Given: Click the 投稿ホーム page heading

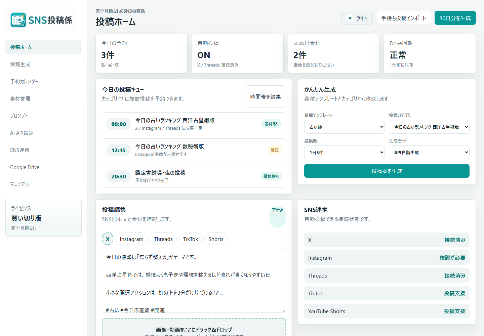Looking at the screenshot, I should [116, 22].
